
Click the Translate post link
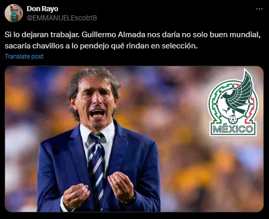(24, 56)
